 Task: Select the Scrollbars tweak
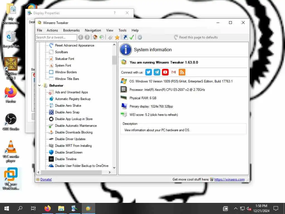click(x=61, y=52)
